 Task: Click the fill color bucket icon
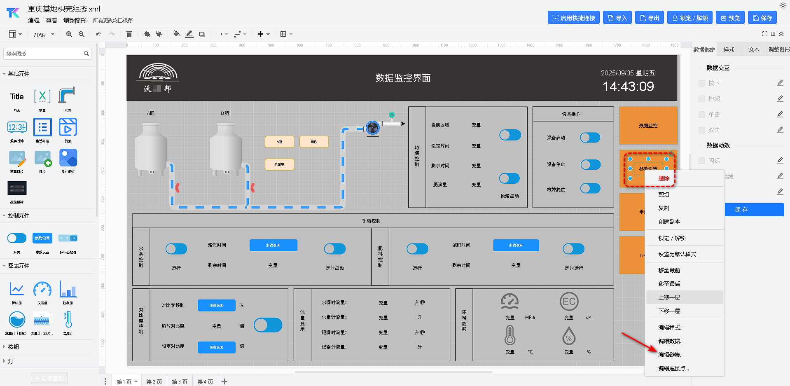tap(177, 34)
